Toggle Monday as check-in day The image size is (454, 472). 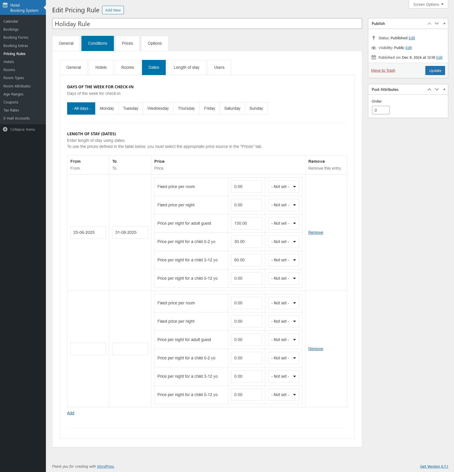tap(107, 108)
